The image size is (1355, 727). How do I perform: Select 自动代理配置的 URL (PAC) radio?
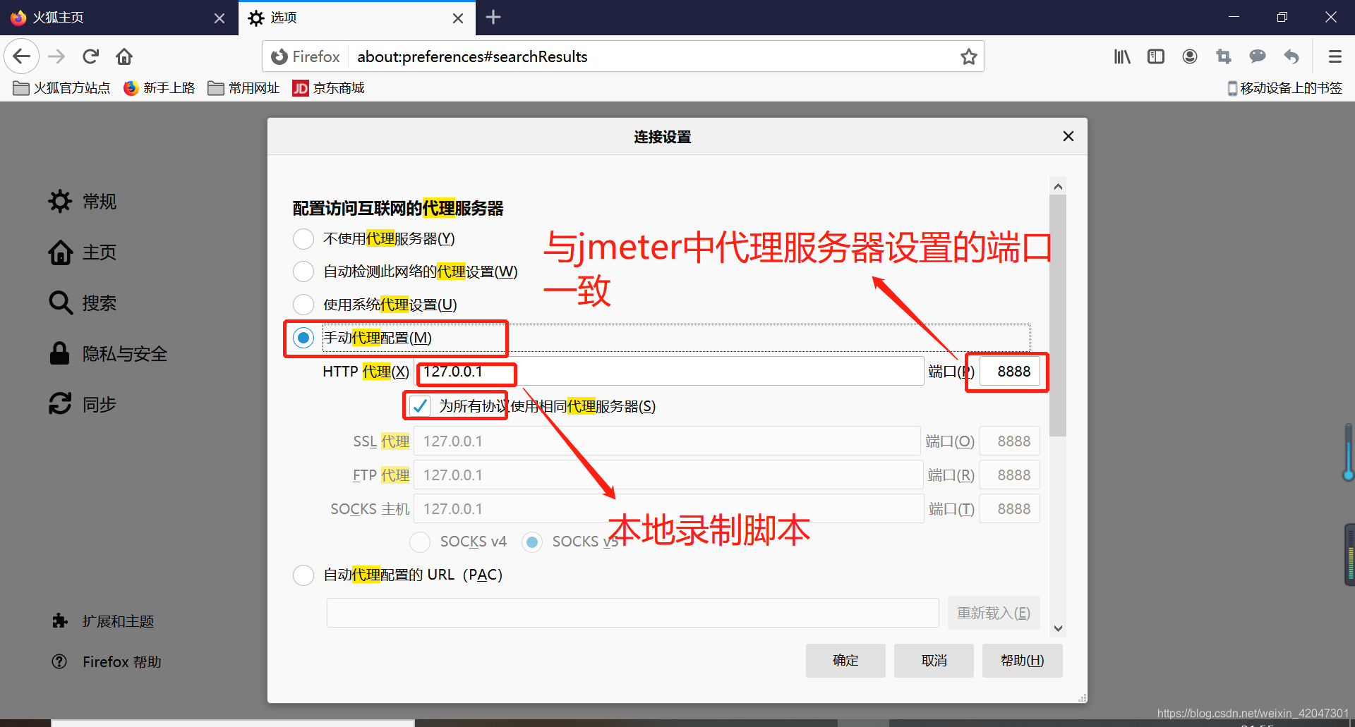[x=303, y=575]
